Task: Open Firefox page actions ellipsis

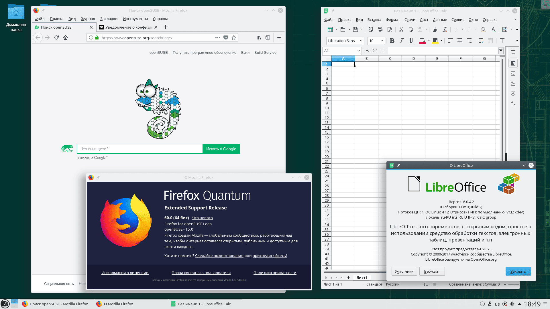Action: (218, 37)
